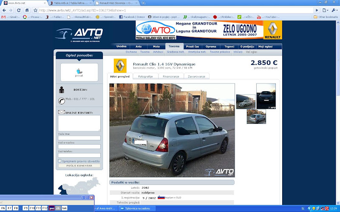The image size is (340, 212).
Task: Bookmark this page with the star
Action: pos(35,10)
